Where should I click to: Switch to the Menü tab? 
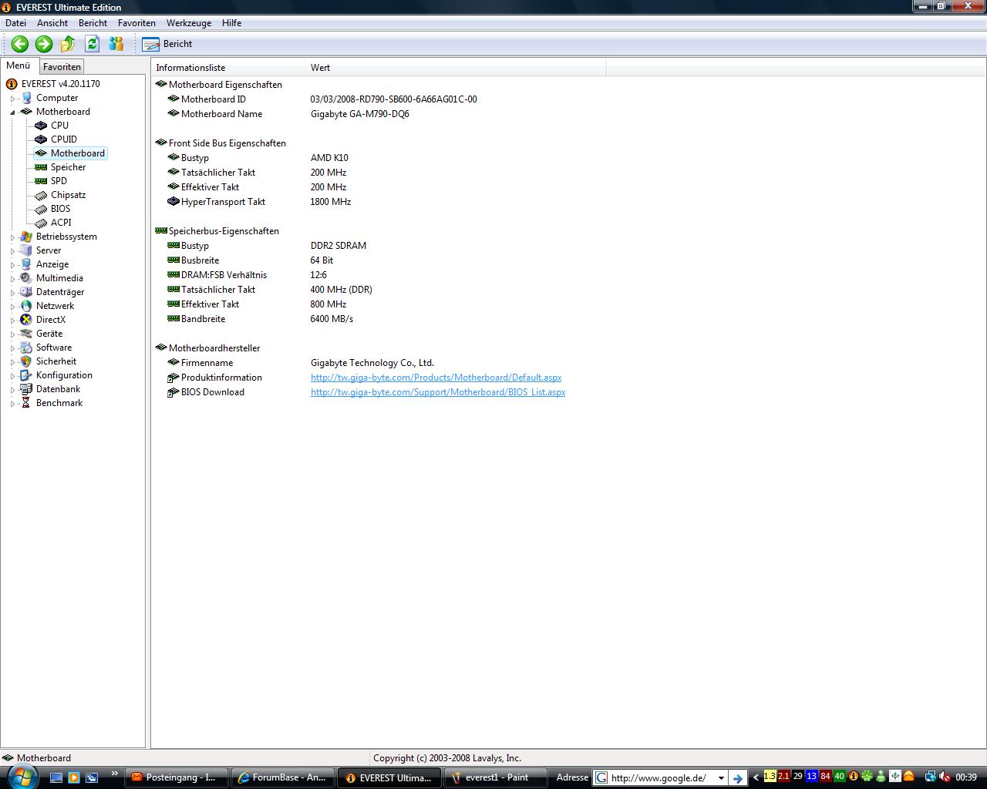[19, 66]
